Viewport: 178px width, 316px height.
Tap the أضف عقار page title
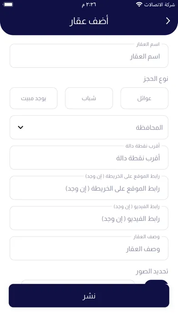89,21
